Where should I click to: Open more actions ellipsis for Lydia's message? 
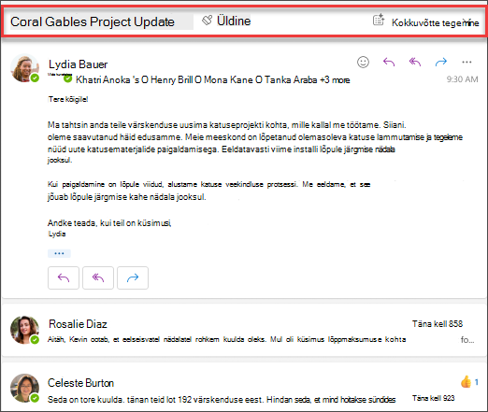(x=466, y=62)
